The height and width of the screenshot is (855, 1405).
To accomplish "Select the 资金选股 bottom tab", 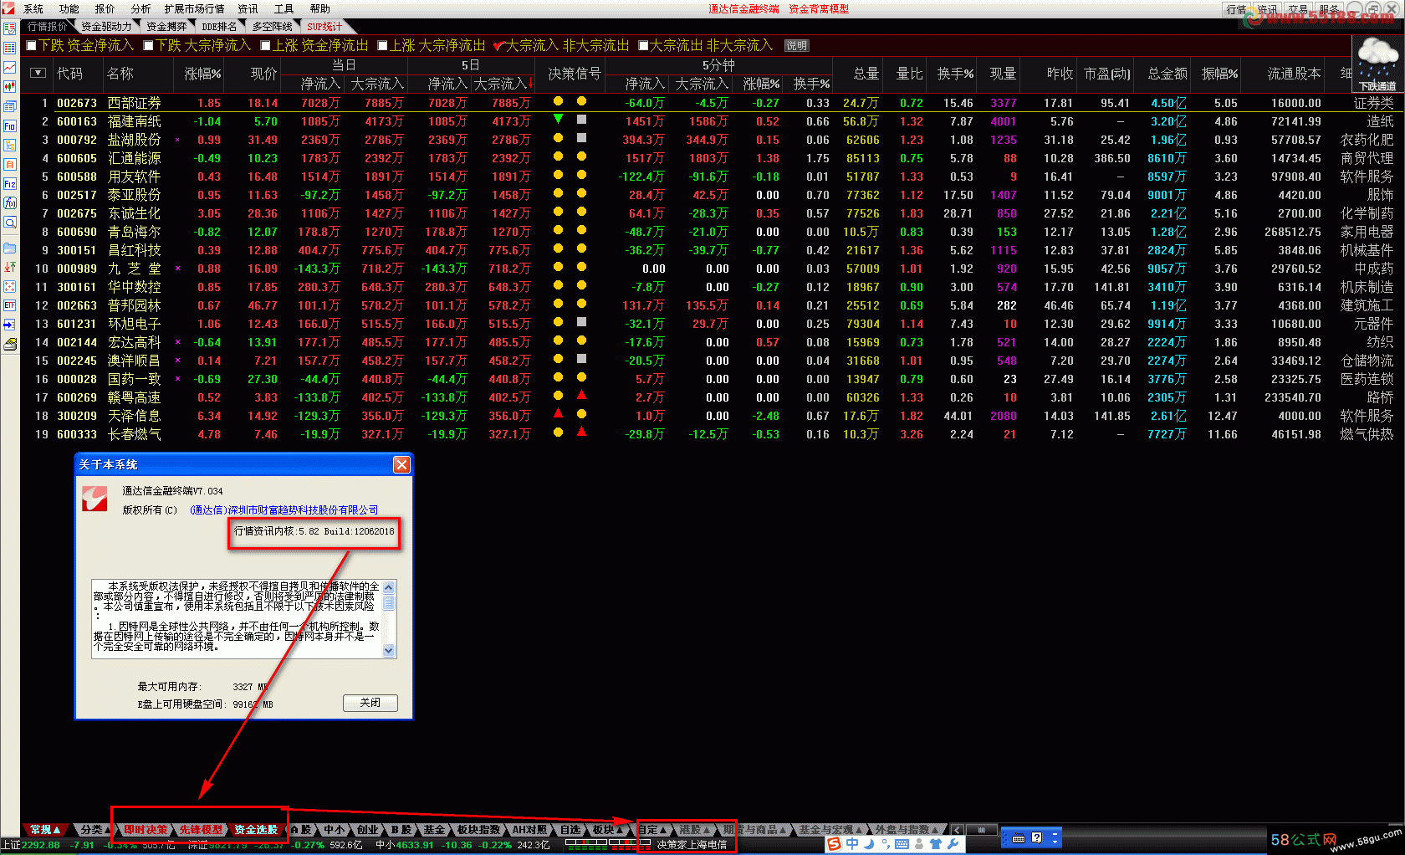I will tap(255, 829).
